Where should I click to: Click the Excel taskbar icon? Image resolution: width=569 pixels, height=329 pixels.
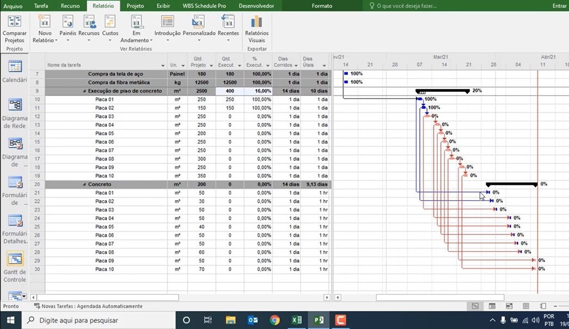click(297, 320)
